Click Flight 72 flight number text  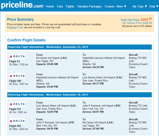tap(14, 62)
